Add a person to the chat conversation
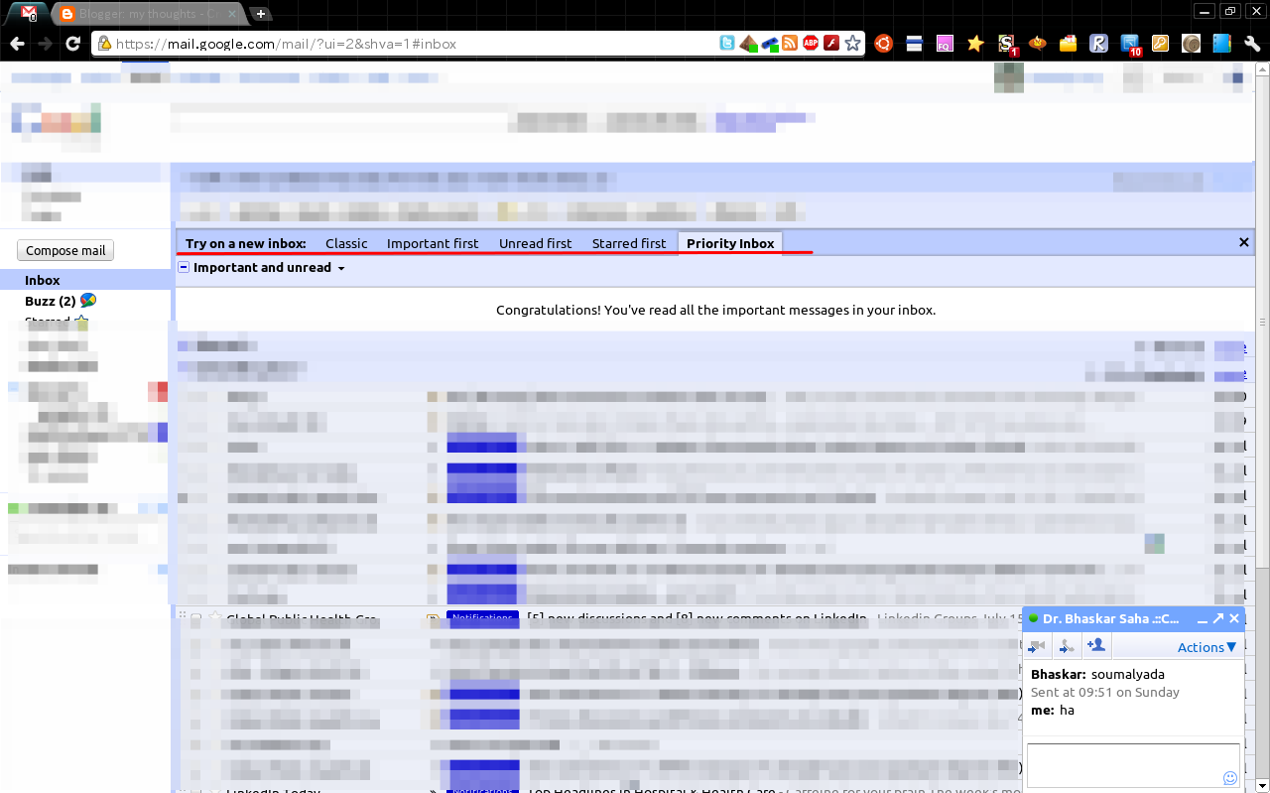This screenshot has width=1270, height=793. (x=1096, y=645)
